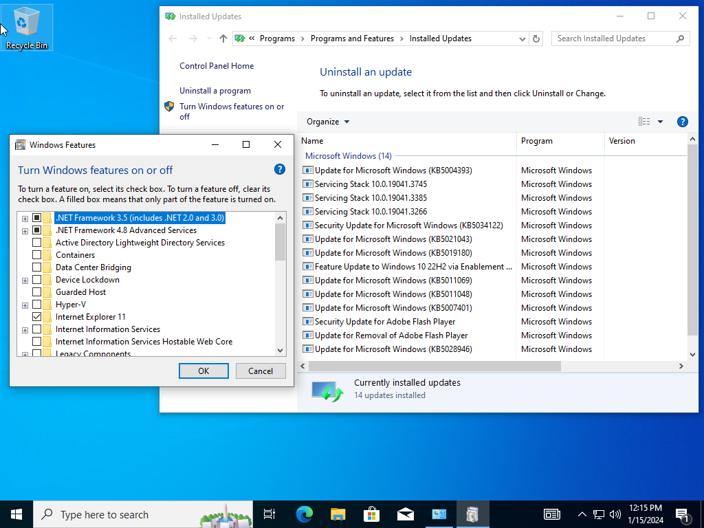Image resolution: width=704 pixels, height=528 pixels.
Task: Show hidden system tray icons
Action: (582, 514)
